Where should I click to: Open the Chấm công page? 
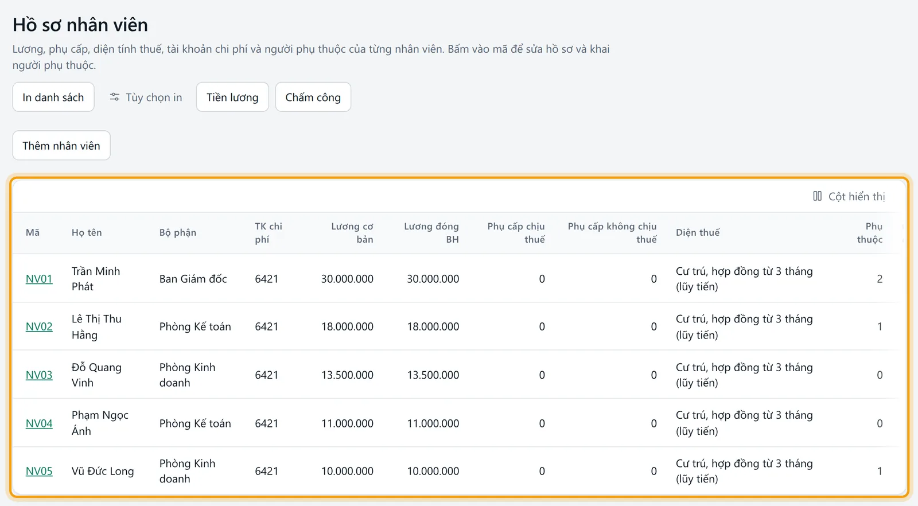(313, 97)
